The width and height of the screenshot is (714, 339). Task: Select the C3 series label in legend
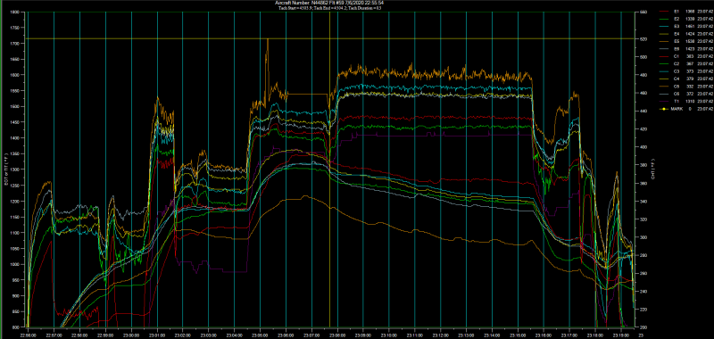677,71
